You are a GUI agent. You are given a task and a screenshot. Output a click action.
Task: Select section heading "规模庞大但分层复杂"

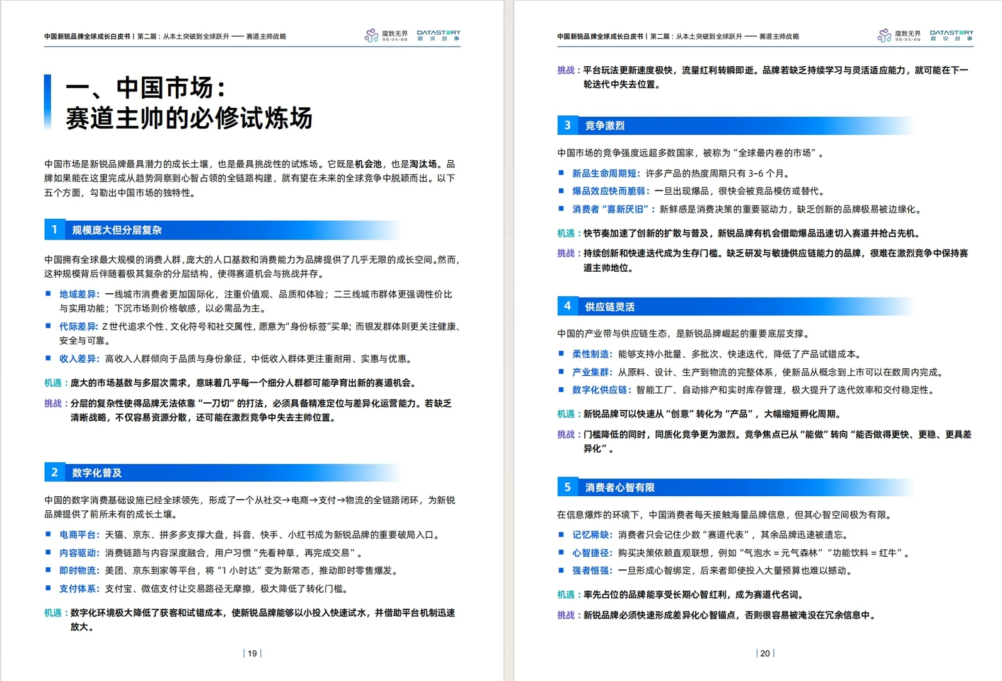pos(117,230)
